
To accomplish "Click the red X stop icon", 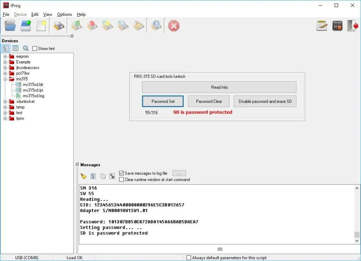I will pos(174,26).
